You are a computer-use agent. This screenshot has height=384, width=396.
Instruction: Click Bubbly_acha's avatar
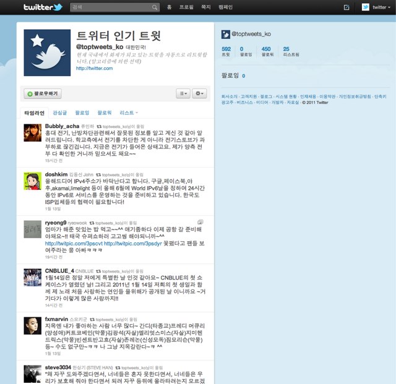tap(33, 132)
